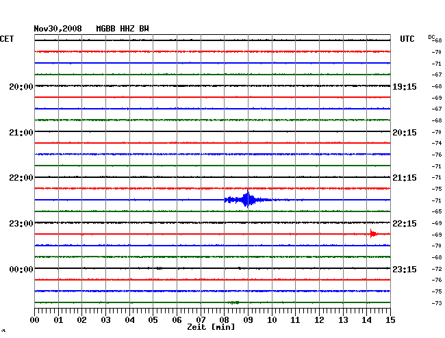Click the black blip on the 00:00 trace near minute 05
445x338 pixels.
[160, 268]
